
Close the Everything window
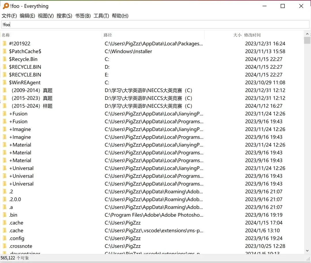(x=301, y=6)
